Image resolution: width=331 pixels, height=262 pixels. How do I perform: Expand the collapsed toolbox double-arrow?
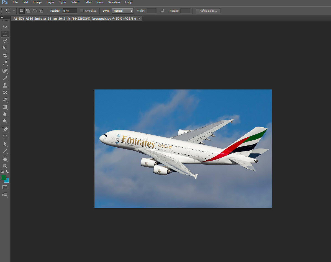[2, 17]
